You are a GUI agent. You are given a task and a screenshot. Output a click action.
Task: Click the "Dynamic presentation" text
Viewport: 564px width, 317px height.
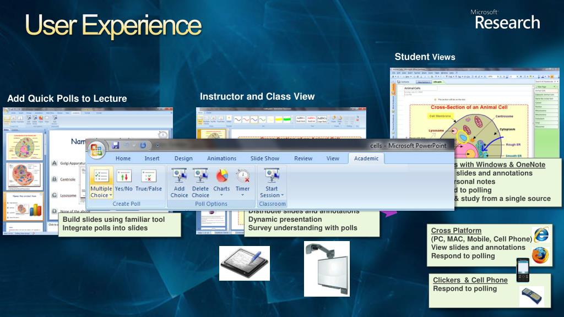tap(285, 219)
